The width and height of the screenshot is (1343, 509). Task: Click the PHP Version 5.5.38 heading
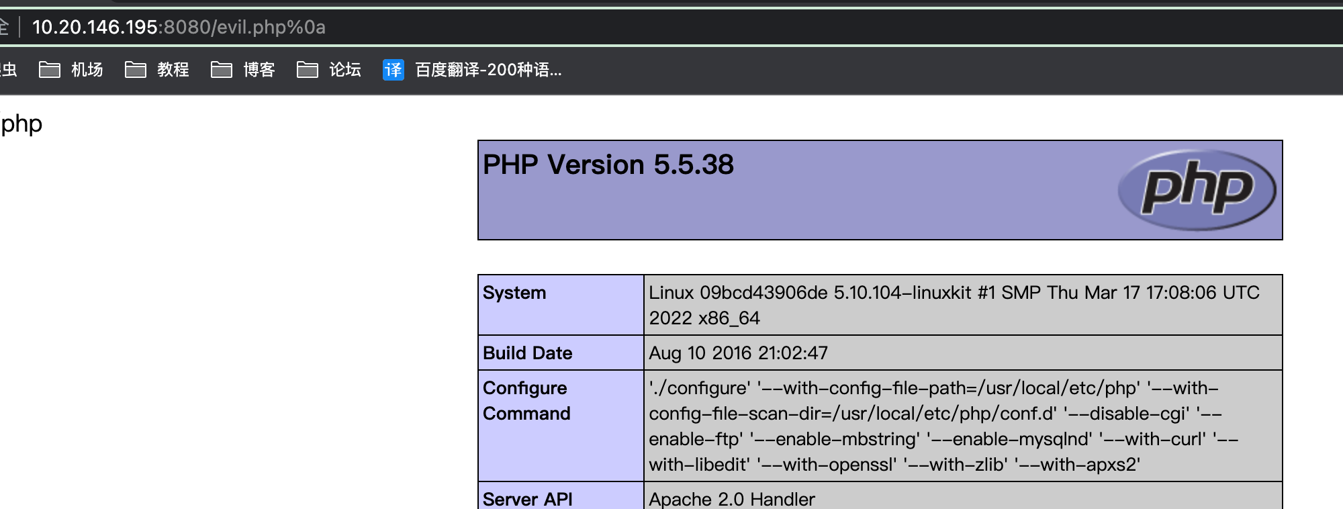pos(608,165)
